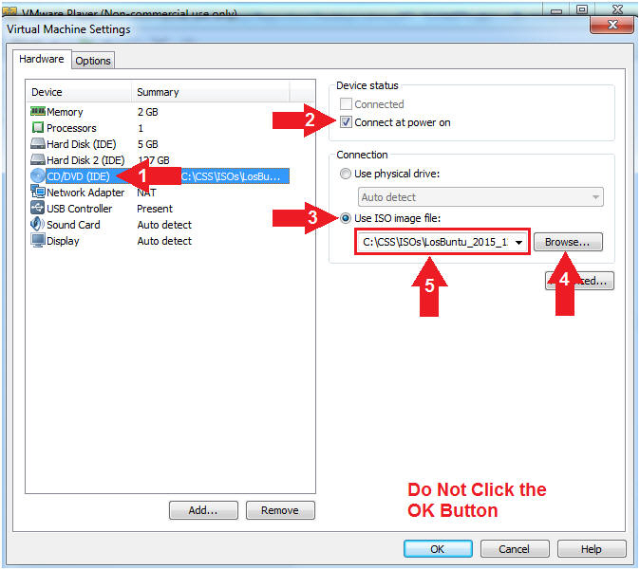Click the USB Controller icon
This screenshot has height=570, width=640.
pyautogui.click(x=38, y=208)
